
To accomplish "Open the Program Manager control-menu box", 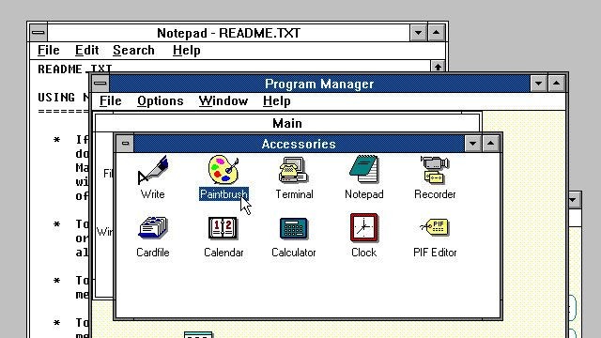I will [x=100, y=84].
